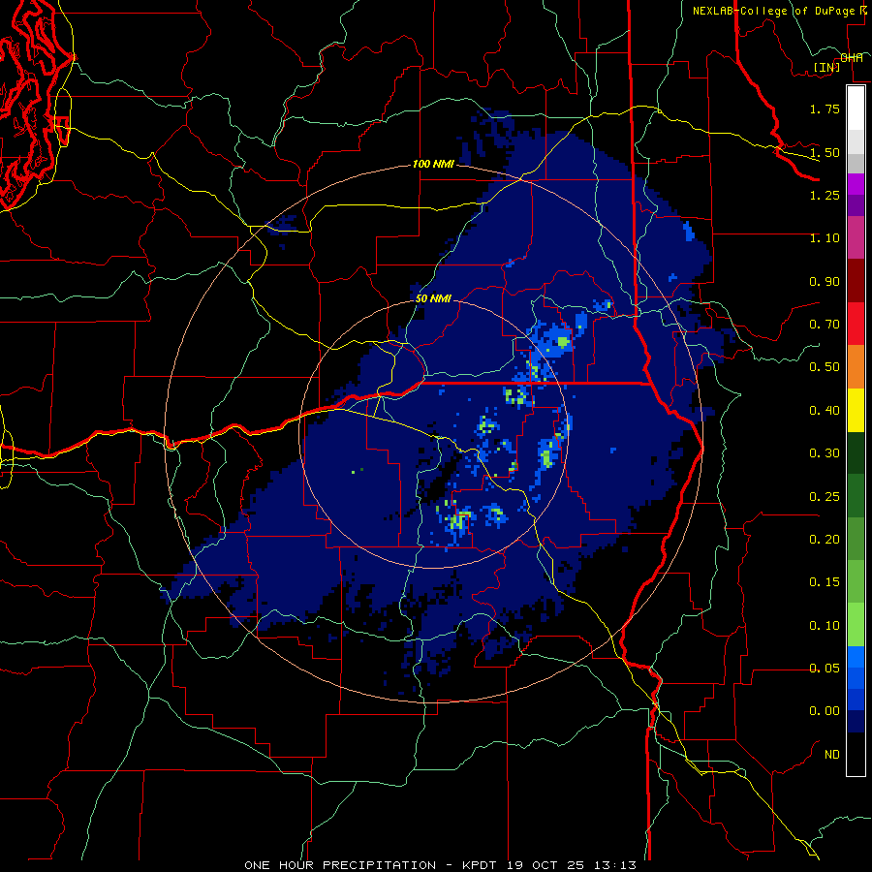Pick the pink-magenta swatch beside 1.10
The width and height of the screenshot is (872, 872).
tap(856, 238)
